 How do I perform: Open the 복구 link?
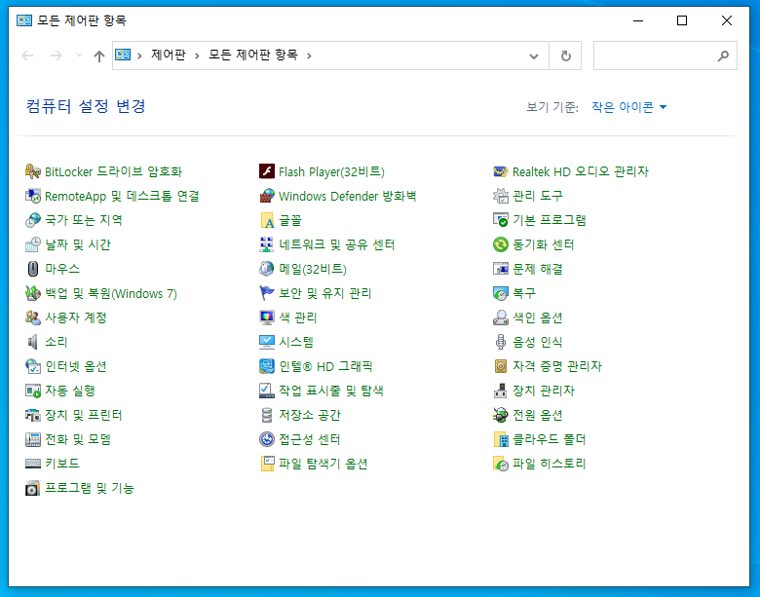coord(524,293)
